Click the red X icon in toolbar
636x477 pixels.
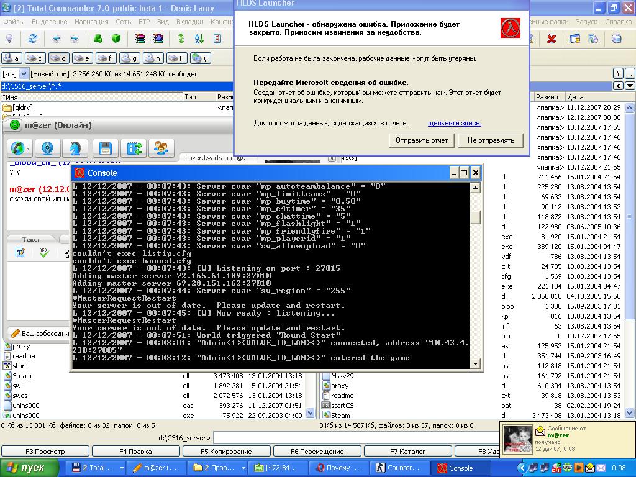[x=552, y=39]
